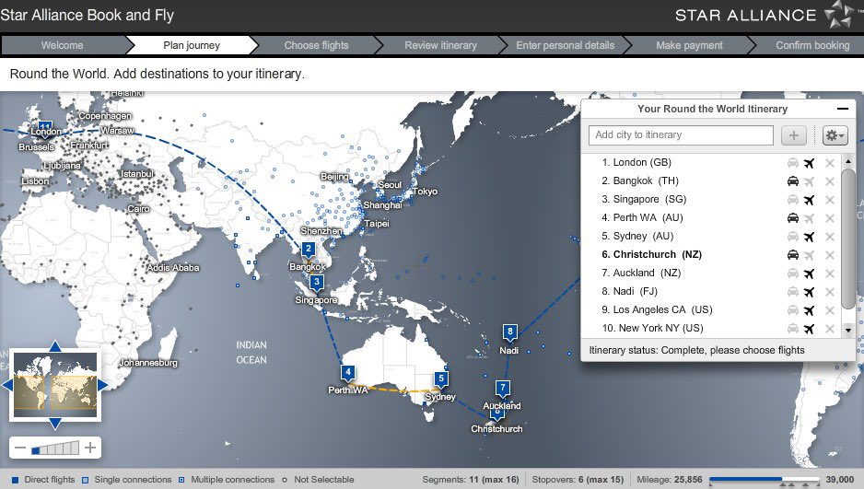
Task: Select car icon in Perth WA row
Action: 793,218
